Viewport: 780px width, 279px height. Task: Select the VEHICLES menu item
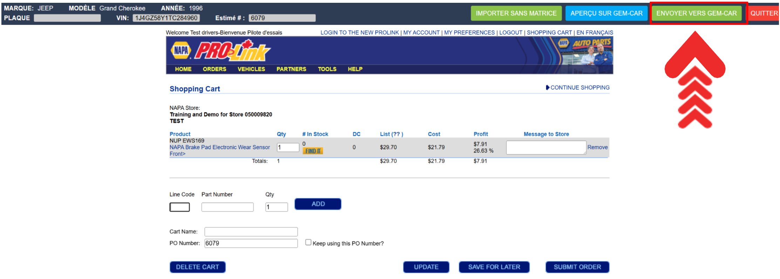(251, 69)
